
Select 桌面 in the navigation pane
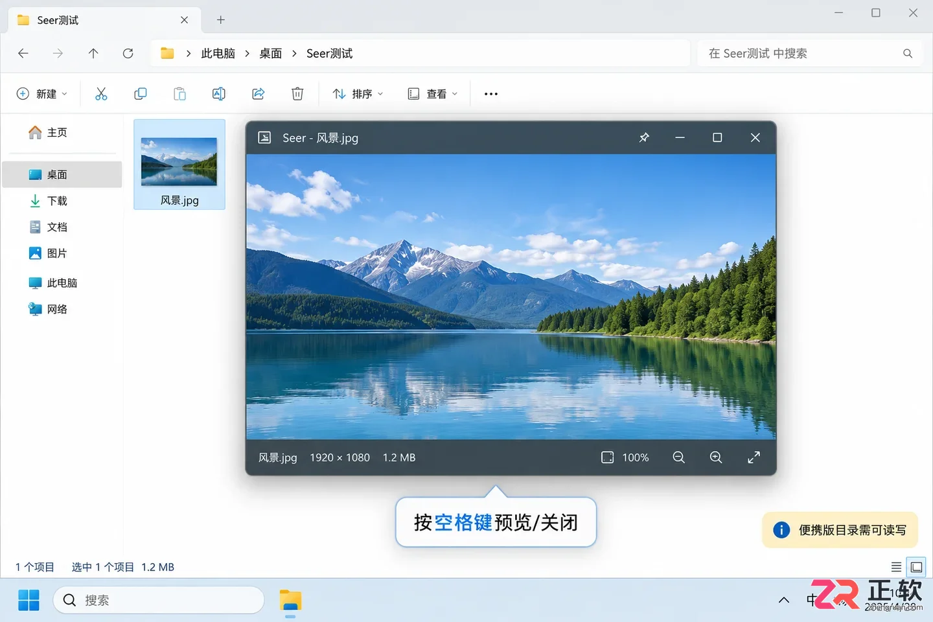pyautogui.click(x=62, y=174)
